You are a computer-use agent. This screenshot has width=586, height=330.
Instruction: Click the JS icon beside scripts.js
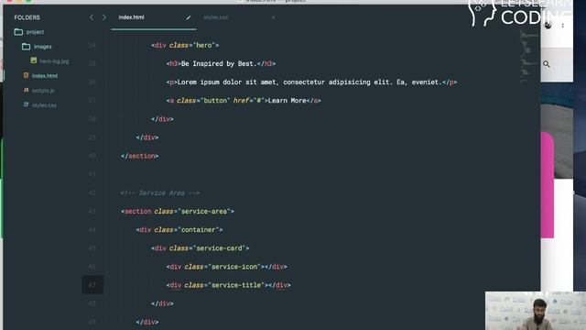click(x=27, y=90)
